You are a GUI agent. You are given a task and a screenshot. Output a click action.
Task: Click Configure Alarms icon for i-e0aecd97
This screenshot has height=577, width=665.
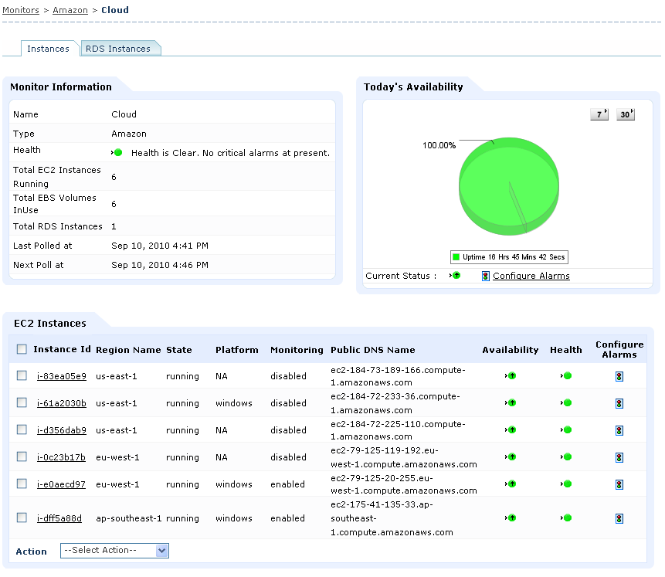[x=619, y=484]
